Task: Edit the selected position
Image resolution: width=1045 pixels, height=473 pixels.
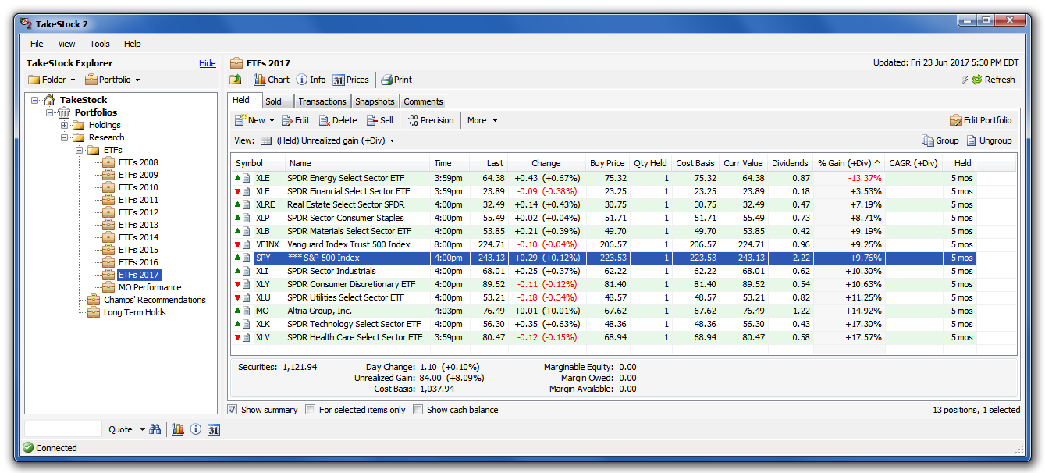Action: point(296,120)
